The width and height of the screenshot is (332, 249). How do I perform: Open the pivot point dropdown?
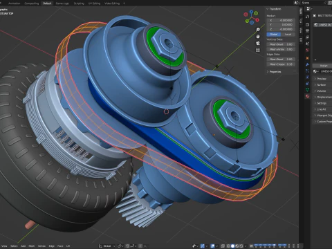pos(120,246)
